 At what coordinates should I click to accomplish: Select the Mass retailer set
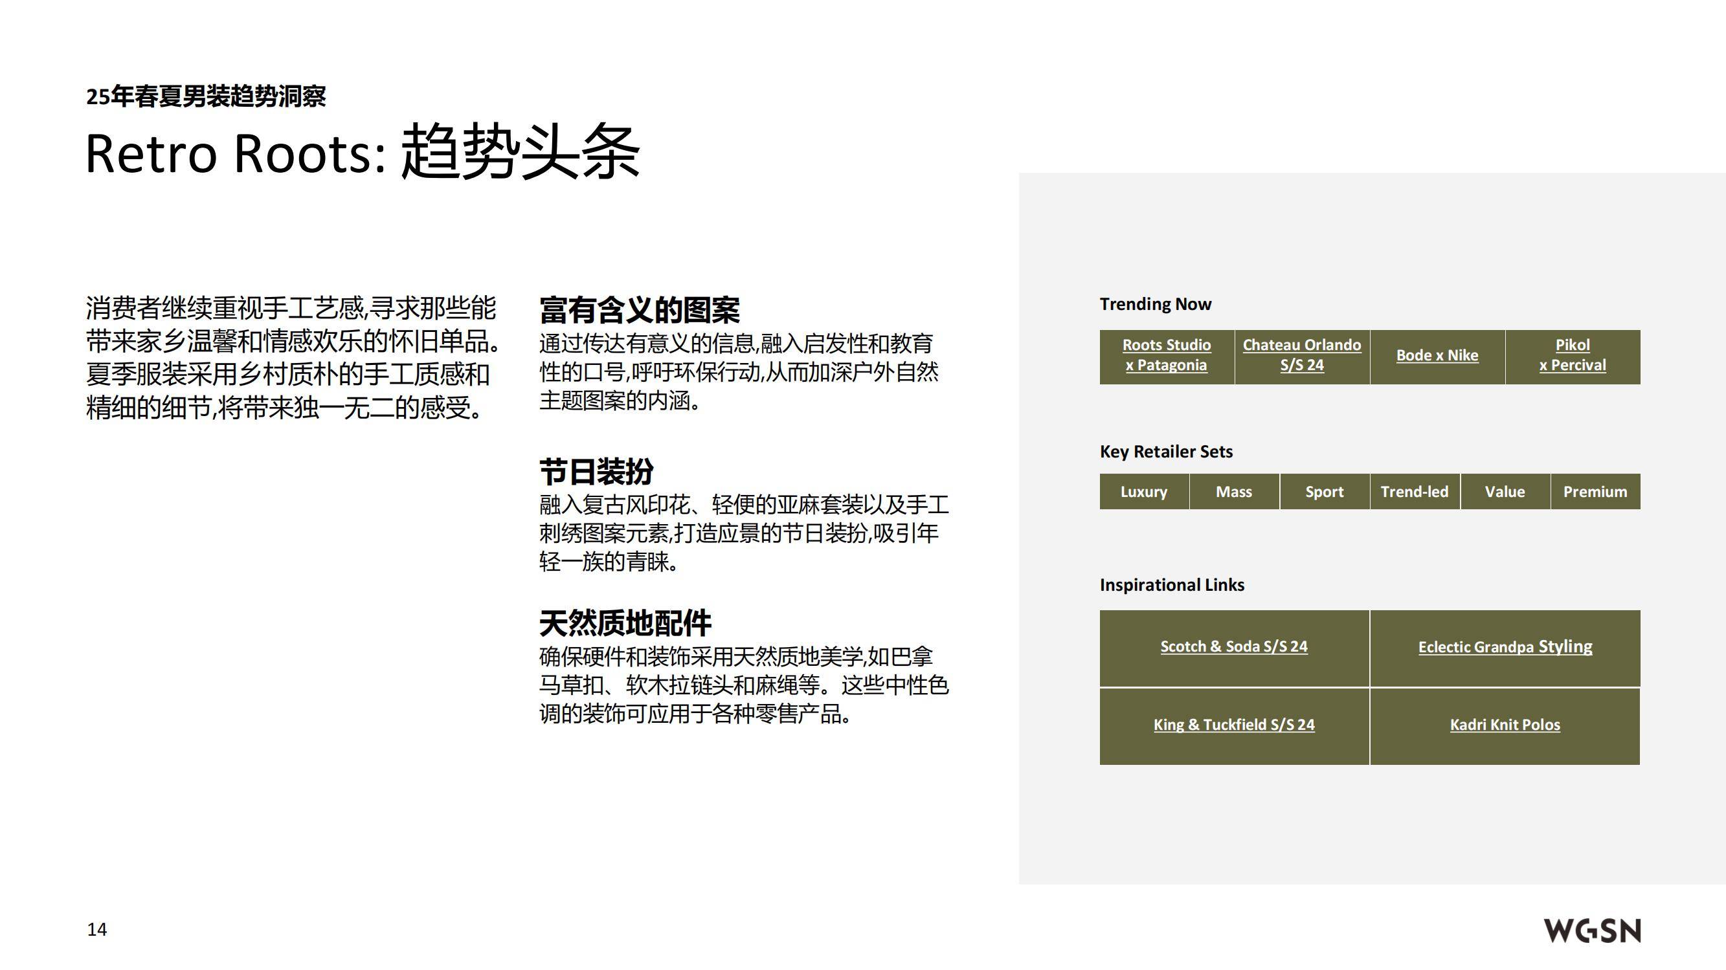click(1234, 492)
